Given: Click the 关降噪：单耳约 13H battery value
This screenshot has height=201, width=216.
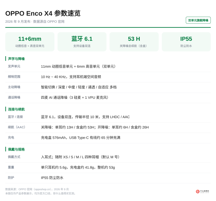Looking at the screenshot, I should click(x=95, y=127).
